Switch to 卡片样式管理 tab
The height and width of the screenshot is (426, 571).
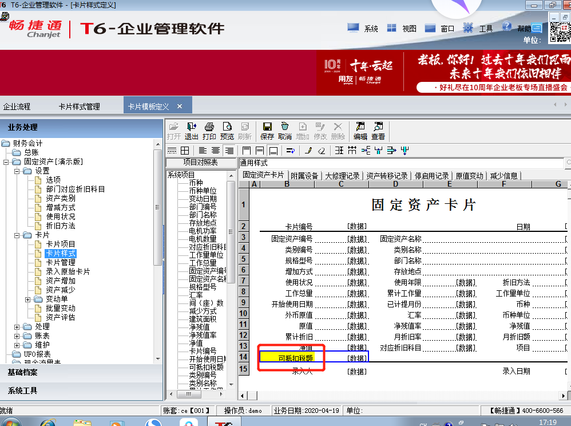click(80, 107)
